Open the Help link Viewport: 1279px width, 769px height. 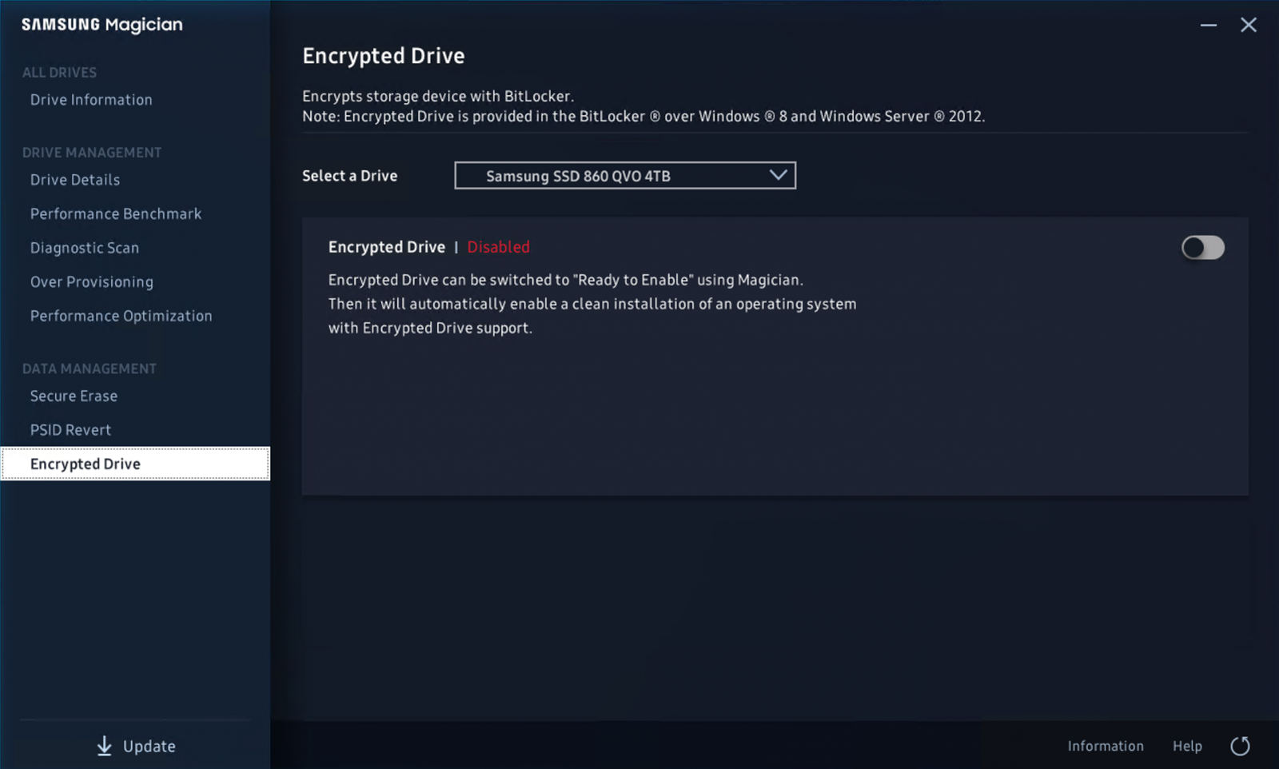(x=1187, y=746)
